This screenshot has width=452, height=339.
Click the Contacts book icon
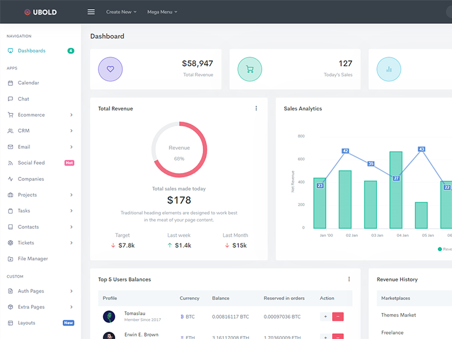click(x=10, y=227)
